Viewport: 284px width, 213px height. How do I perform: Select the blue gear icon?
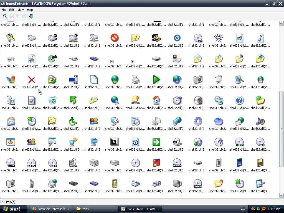pyautogui.click(x=198, y=121)
